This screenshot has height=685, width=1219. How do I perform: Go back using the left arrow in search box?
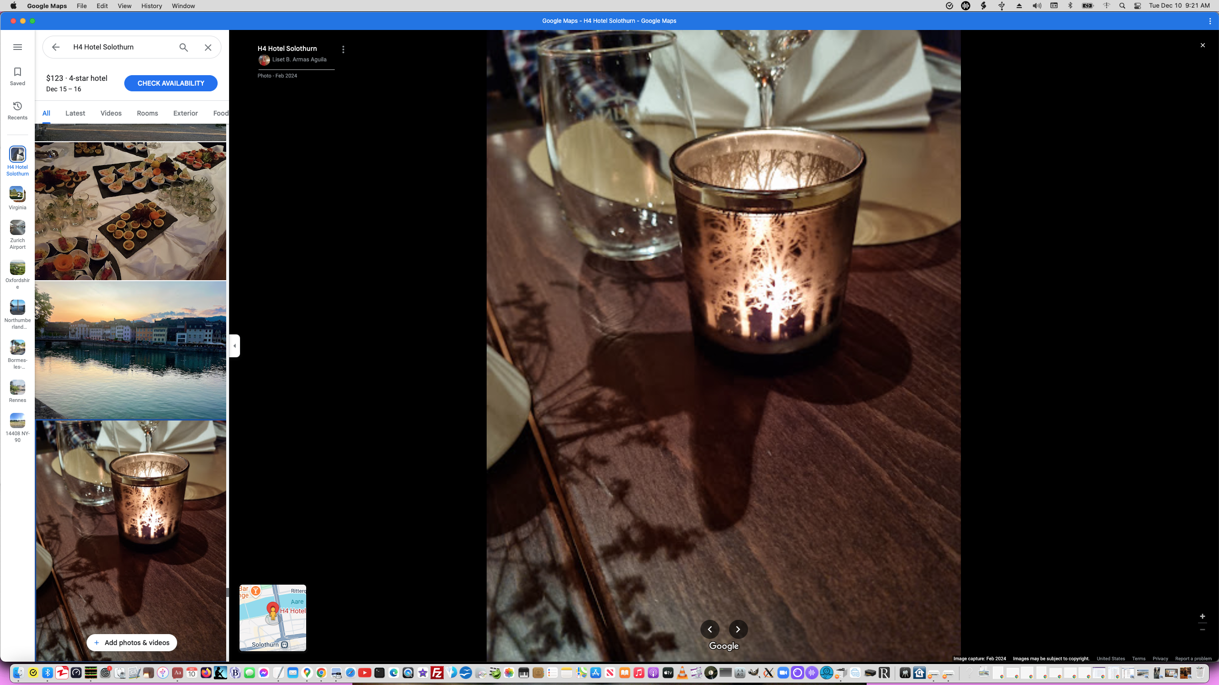tap(56, 47)
